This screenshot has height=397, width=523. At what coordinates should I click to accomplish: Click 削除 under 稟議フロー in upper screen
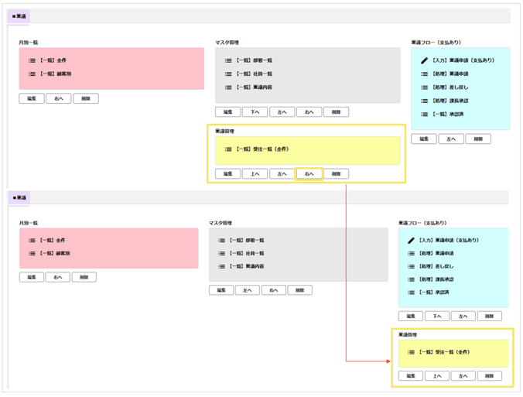point(478,139)
